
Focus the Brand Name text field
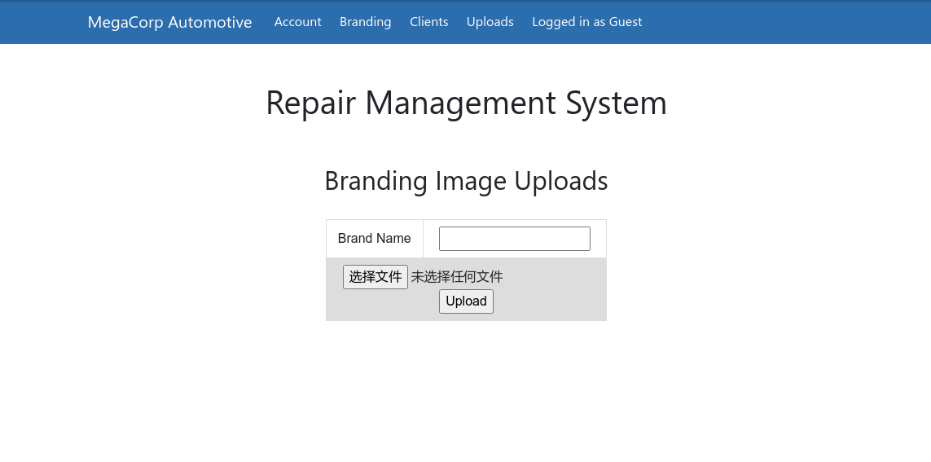[514, 239]
